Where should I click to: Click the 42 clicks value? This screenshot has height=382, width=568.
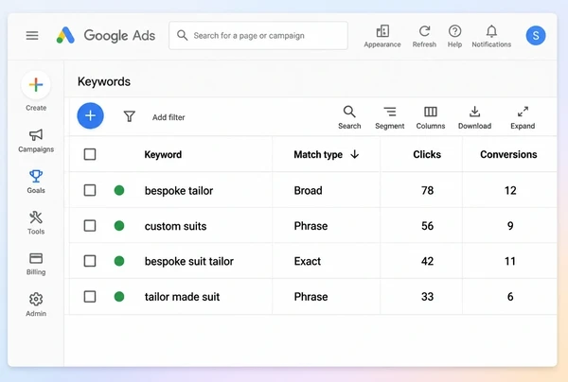pyautogui.click(x=428, y=261)
